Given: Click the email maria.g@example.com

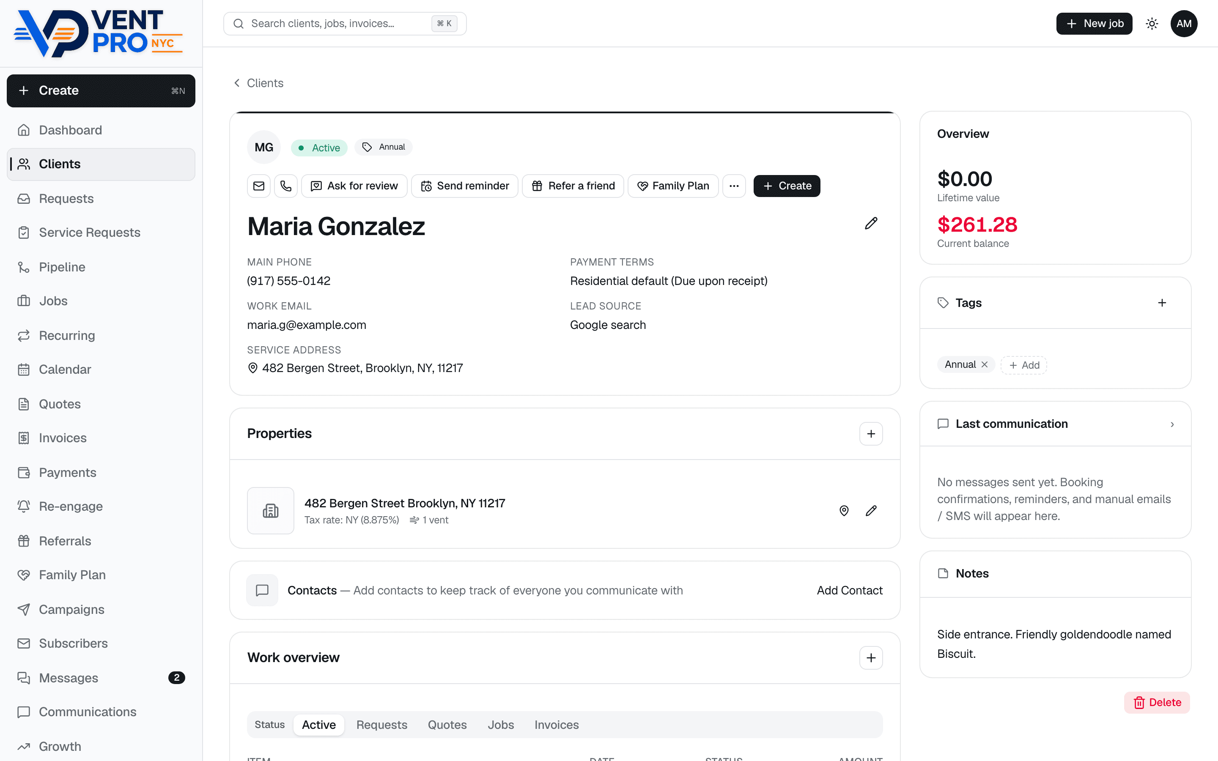Looking at the screenshot, I should pyautogui.click(x=307, y=325).
